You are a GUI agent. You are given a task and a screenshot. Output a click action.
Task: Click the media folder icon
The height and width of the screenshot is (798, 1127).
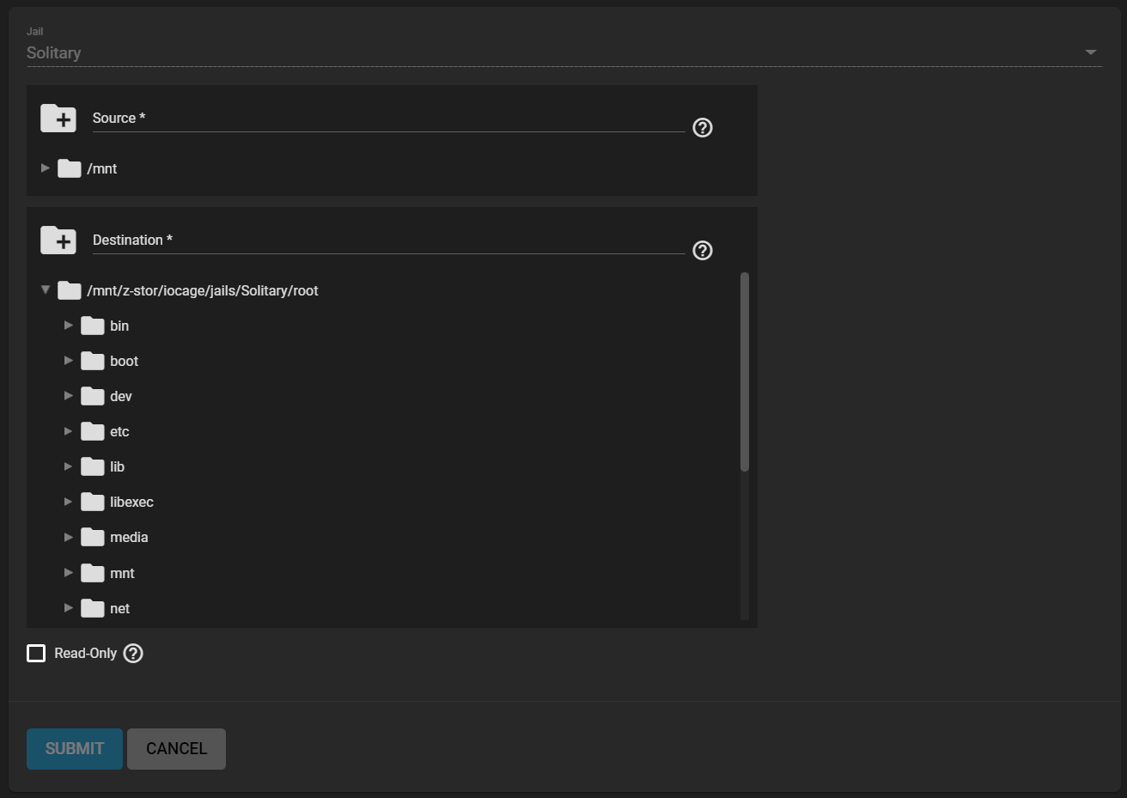(93, 537)
